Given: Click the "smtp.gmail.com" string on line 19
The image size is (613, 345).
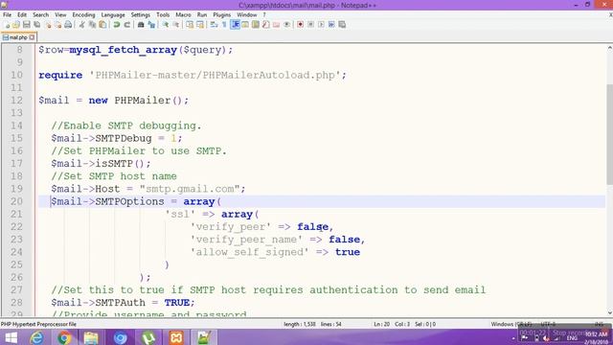Looking at the screenshot, I should [x=190, y=189].
